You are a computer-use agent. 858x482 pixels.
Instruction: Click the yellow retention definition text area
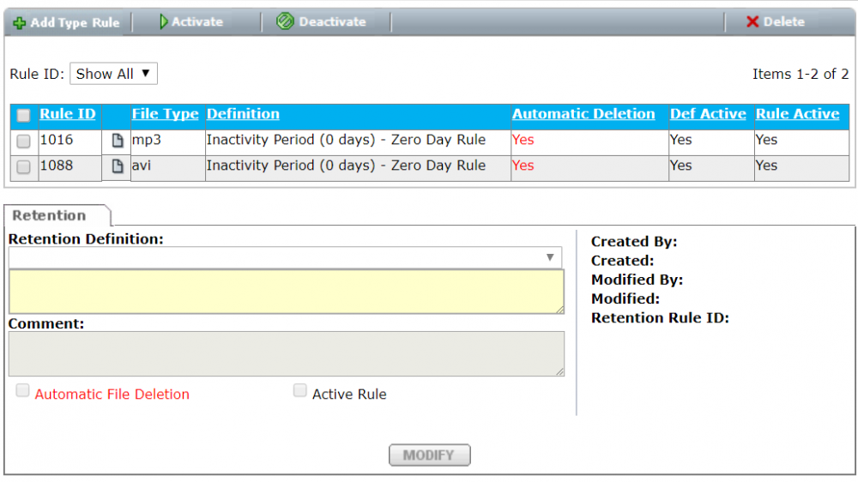(287, 292)
